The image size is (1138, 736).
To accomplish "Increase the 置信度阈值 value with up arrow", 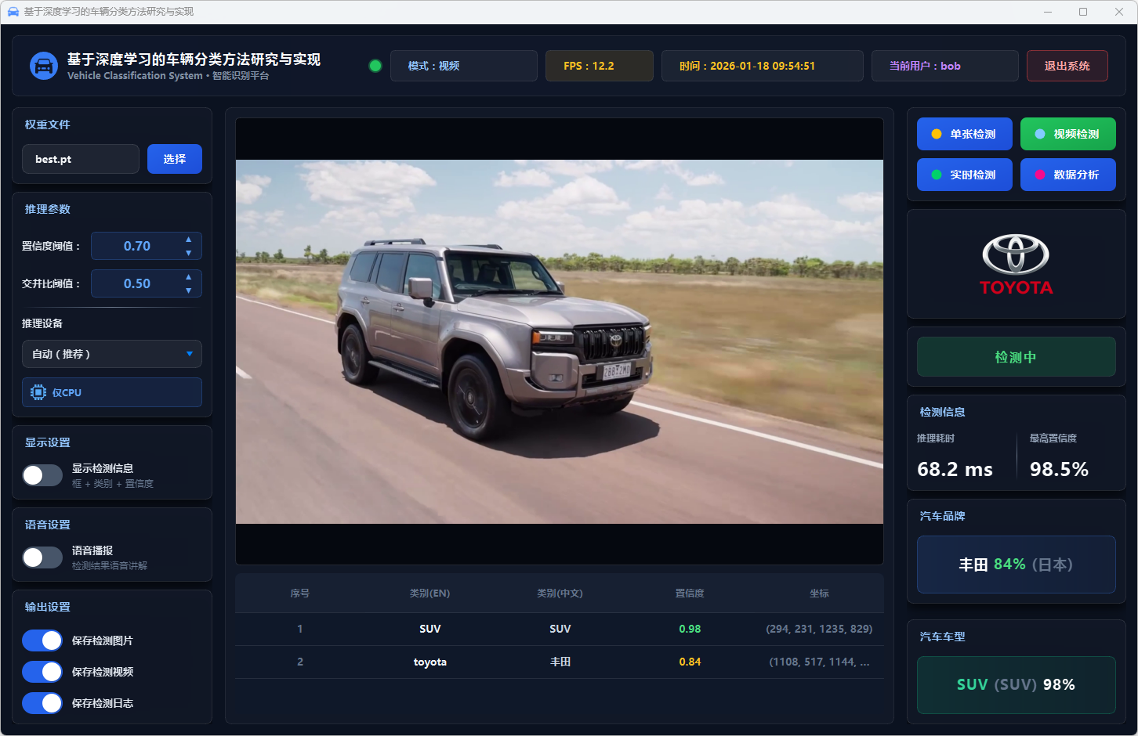I will click(188, 240).
